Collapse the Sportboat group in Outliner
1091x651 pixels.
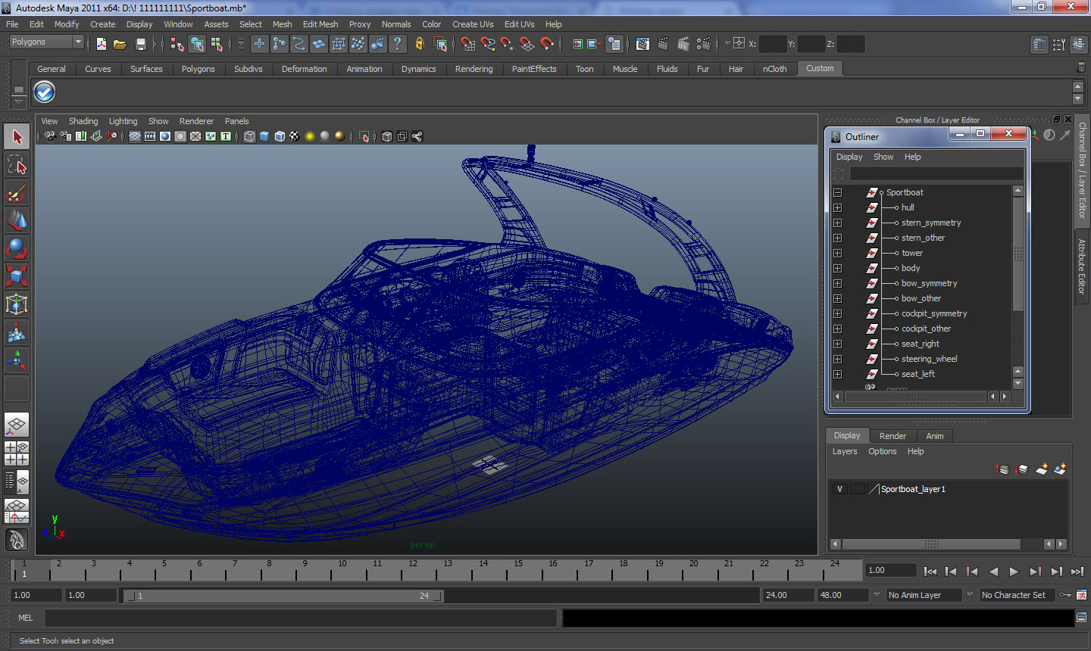(837, 192)
